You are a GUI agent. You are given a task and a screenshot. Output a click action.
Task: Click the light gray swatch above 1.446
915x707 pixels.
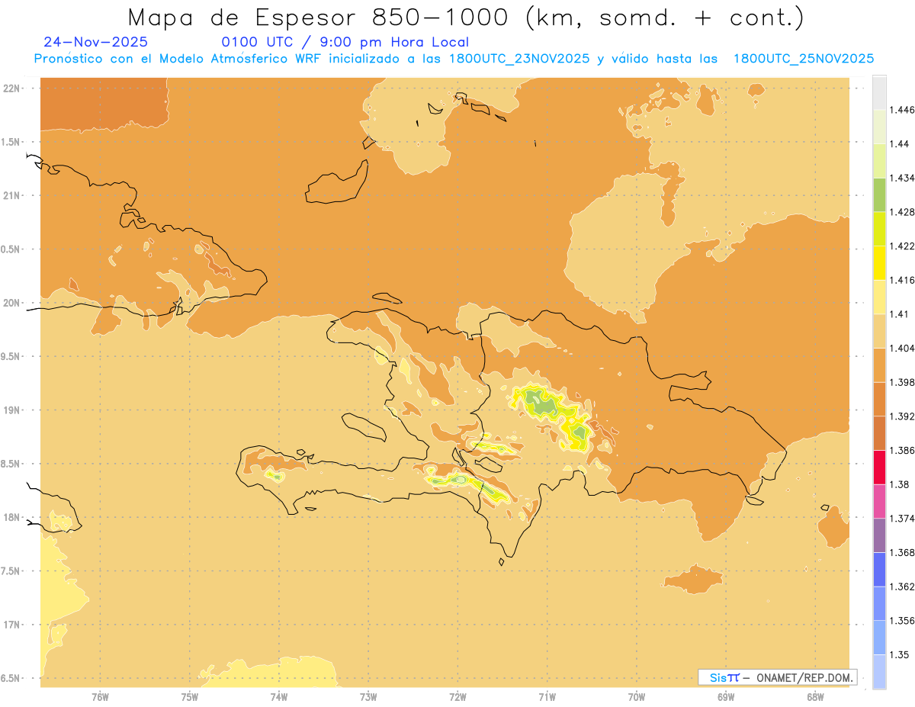coord(879,93)
